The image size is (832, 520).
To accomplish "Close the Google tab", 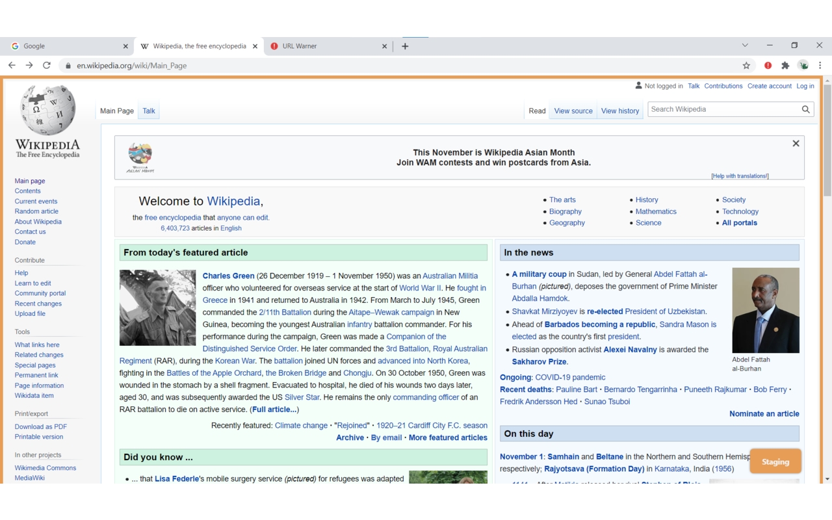I will click(125, 46).
